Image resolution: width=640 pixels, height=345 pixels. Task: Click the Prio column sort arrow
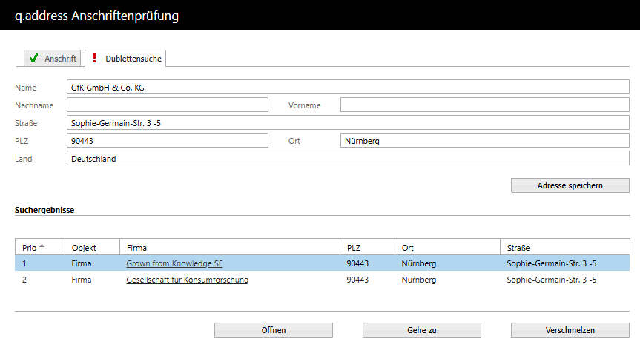(x=42, y=246)
